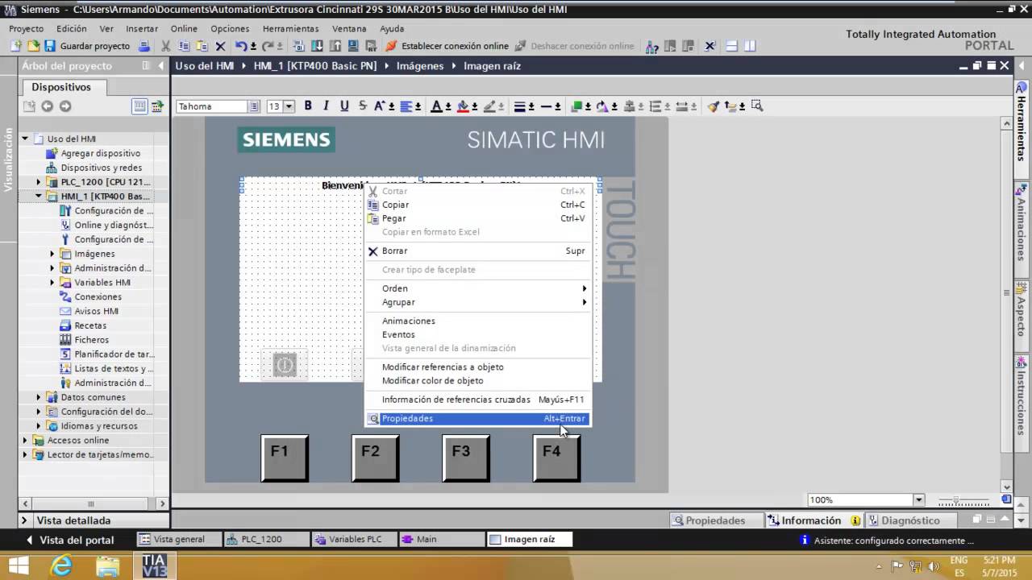Cut selection with the scissors icon
This screenshot has width=1032, height=580.
point(166,46)
